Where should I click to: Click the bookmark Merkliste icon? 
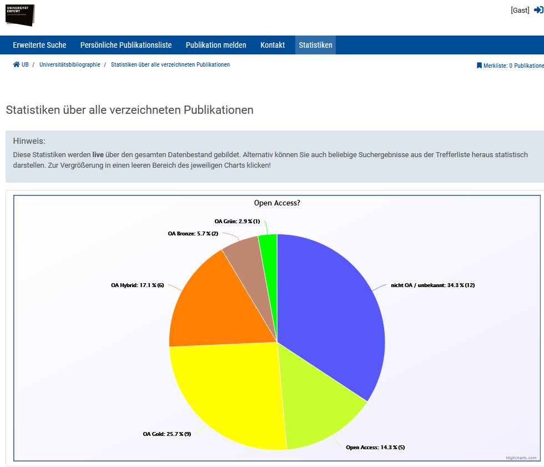[x=479, y=66]
